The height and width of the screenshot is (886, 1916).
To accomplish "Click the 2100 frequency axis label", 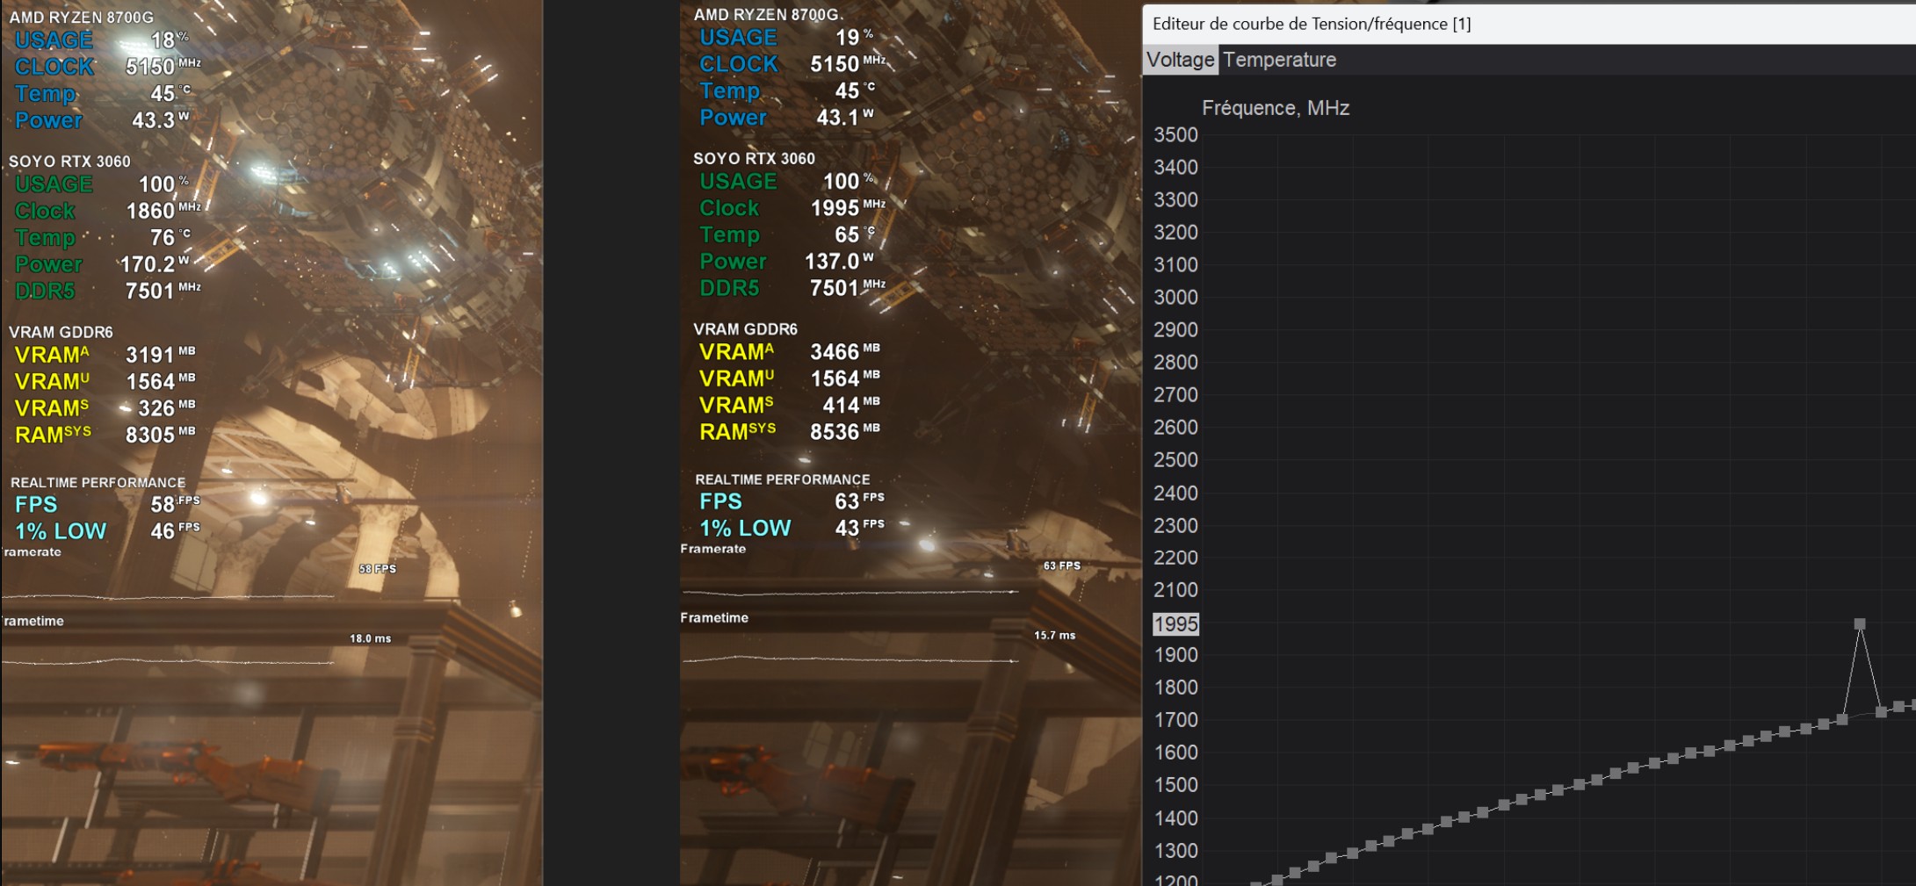I will [x=1175, y=590].
